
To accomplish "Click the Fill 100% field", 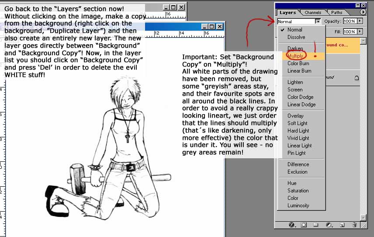I will 350,31.
